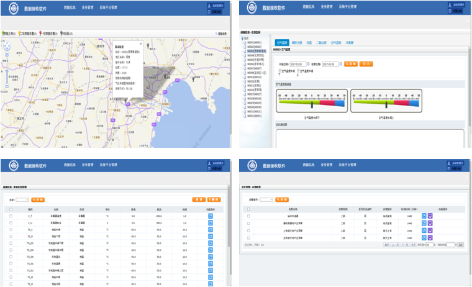Image resolution: width=472 pixels, height=287 pixels.
Task: Check the TS_ED row checkbox
Action: click(11, 243)
